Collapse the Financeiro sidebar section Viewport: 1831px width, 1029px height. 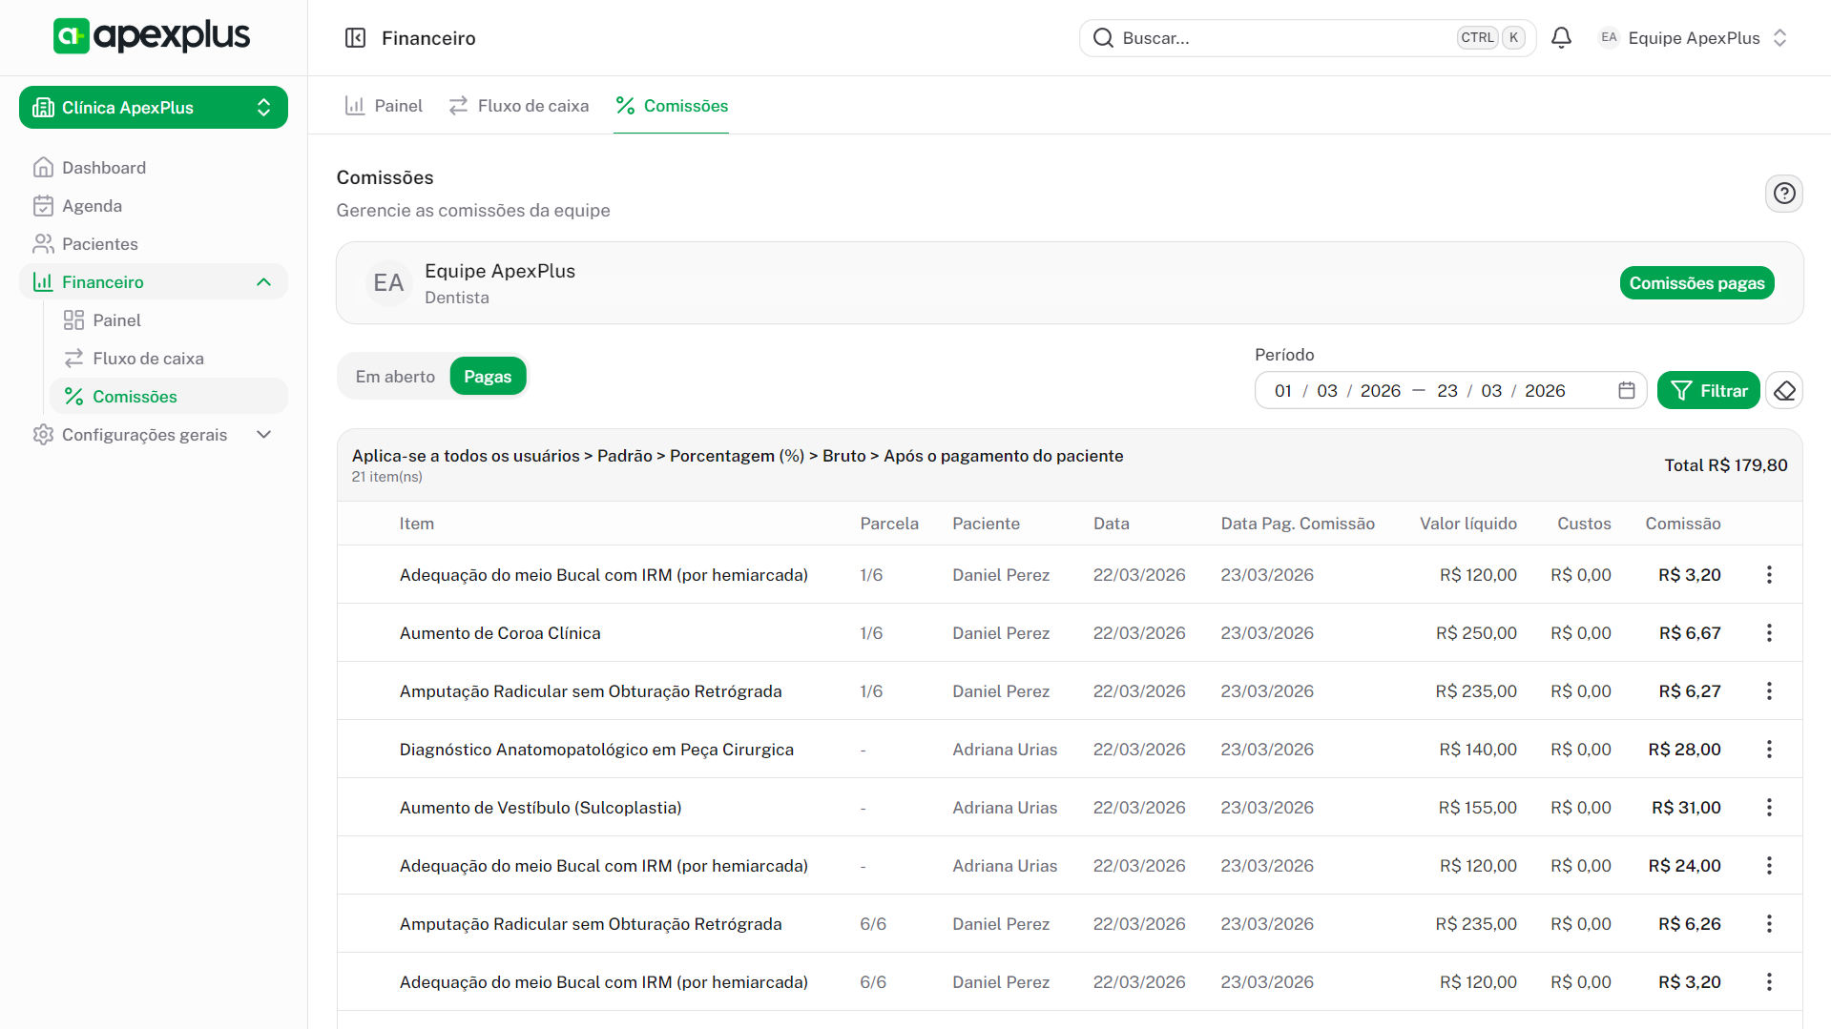click(263, 282)
